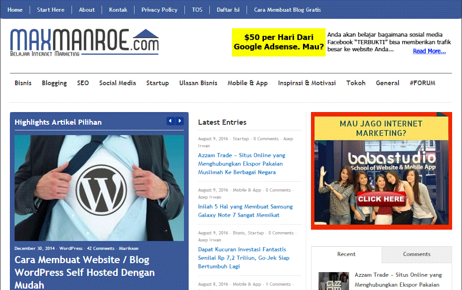Image resolution: width=462 pixels, height=290 pixels.
Task: Open 1 Comments link on August 8 entry
Action: pos(278,284)
